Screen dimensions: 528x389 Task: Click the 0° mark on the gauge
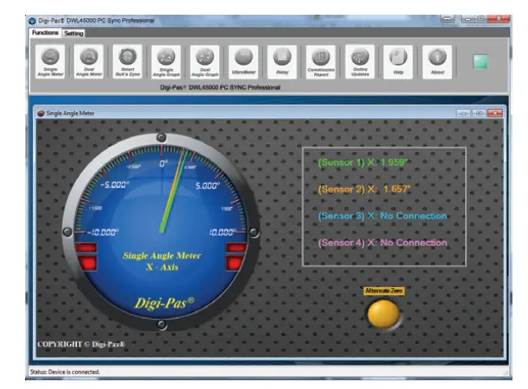tap(163, 164)
